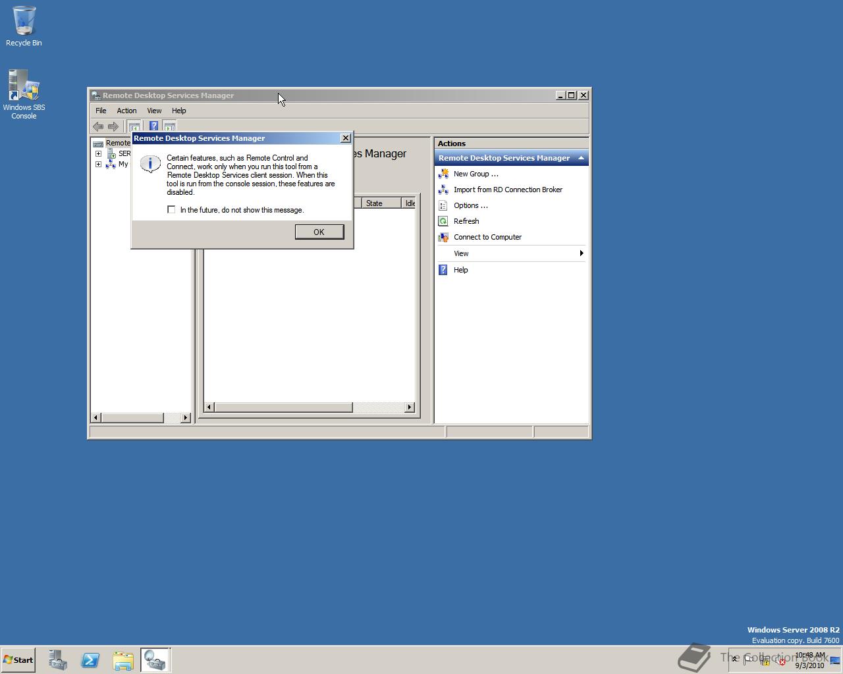Image resolution: width=843 pixels, height=674 pixels.
Task: Open Help in Actions pane
Action: pyautogui.click(x=461, y=270)
